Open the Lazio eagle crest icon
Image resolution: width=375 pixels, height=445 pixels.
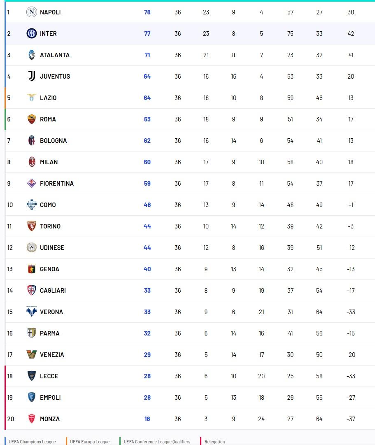[32, 98]
